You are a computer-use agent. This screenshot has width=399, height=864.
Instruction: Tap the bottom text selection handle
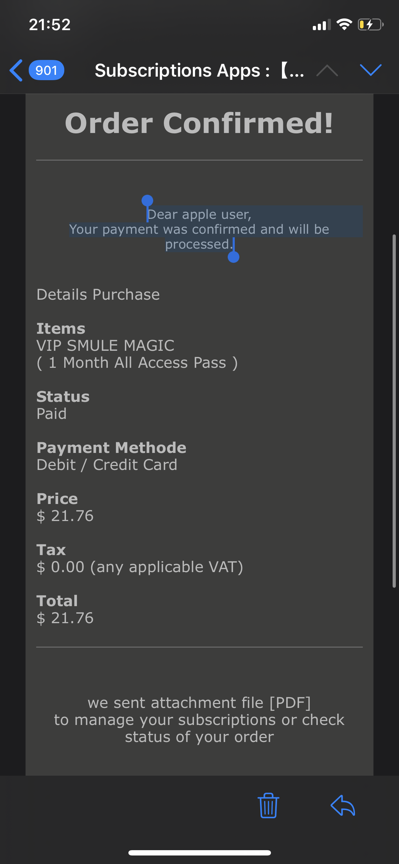click(x=233, y=257)
